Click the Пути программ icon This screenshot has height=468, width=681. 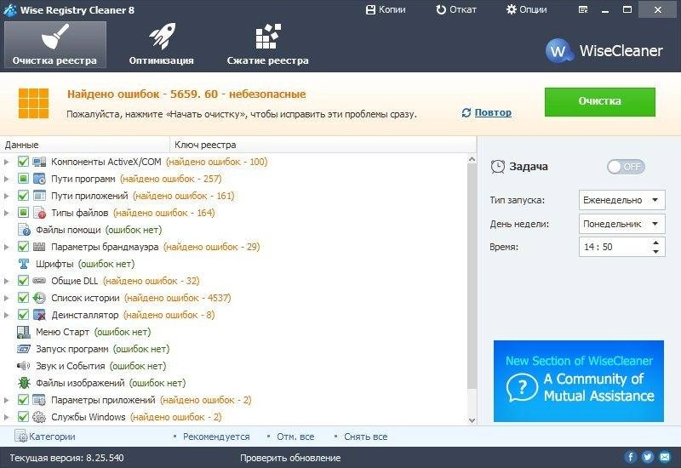pos(39,179)
